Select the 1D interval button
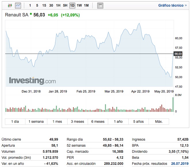This screenshot has height=168, width=191. coord(72,5)
